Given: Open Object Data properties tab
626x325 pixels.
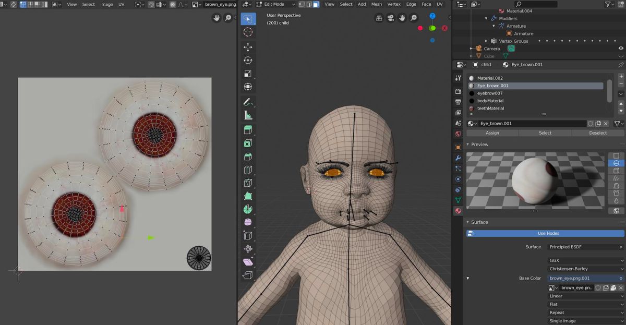Looking at the screenshot, I should 458,200.
